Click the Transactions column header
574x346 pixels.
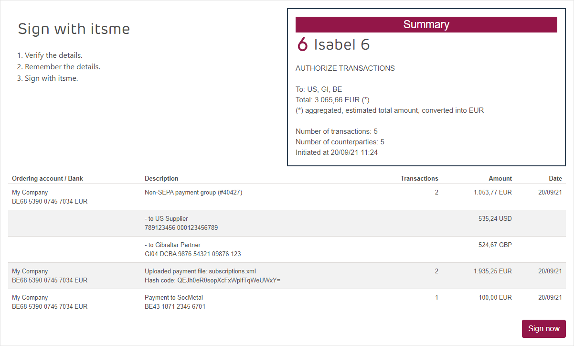(x=419, y=178)
